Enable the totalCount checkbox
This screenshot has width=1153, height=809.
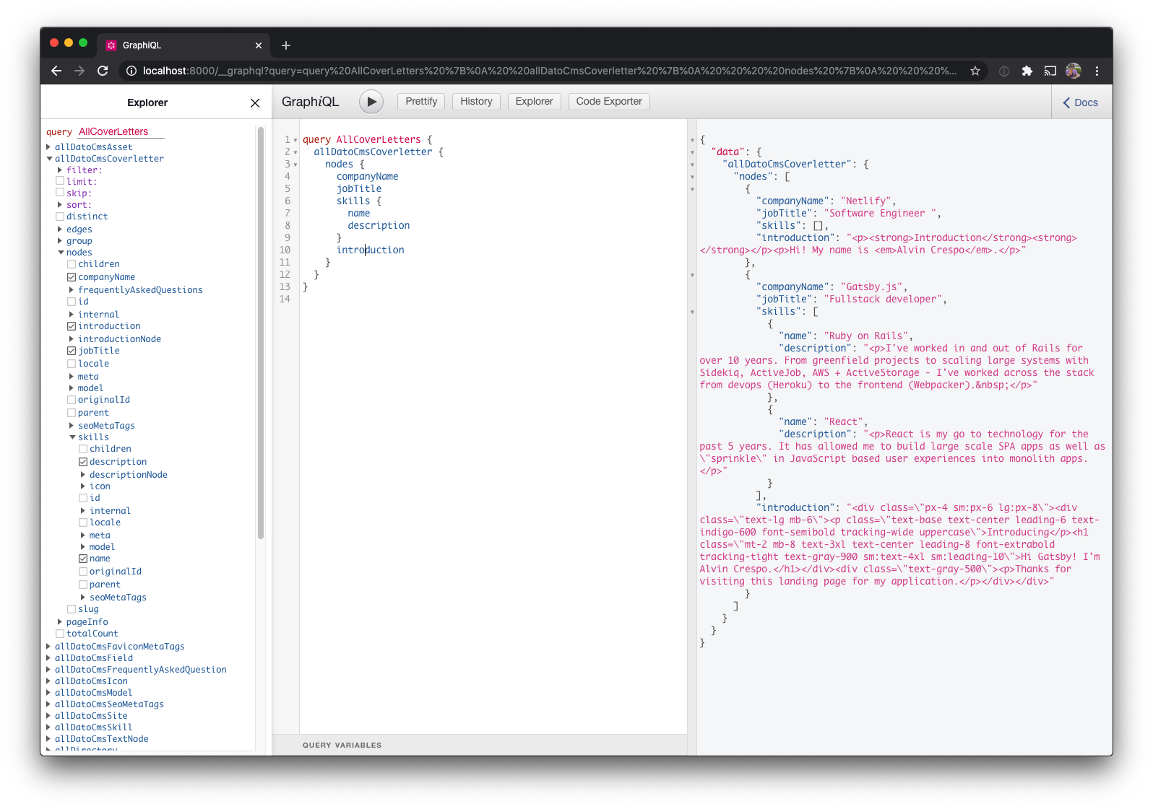click(x=60, y=634)
